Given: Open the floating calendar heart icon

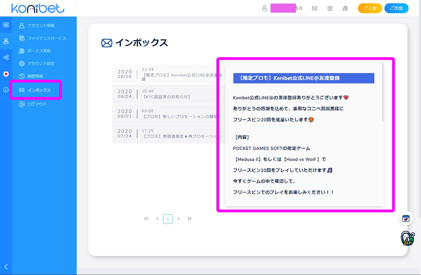Looking at the screenshot, I should point(406,218).
